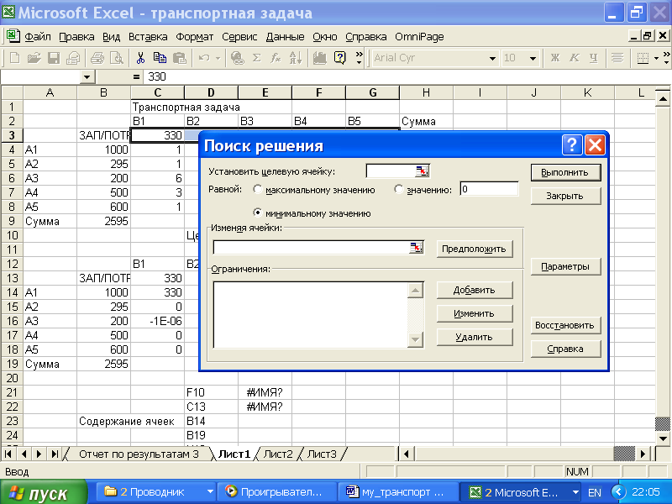Click the constraints list scroll down arrow
The height and width of the screenshot is (504, 672).
click(x=415, y=340)
